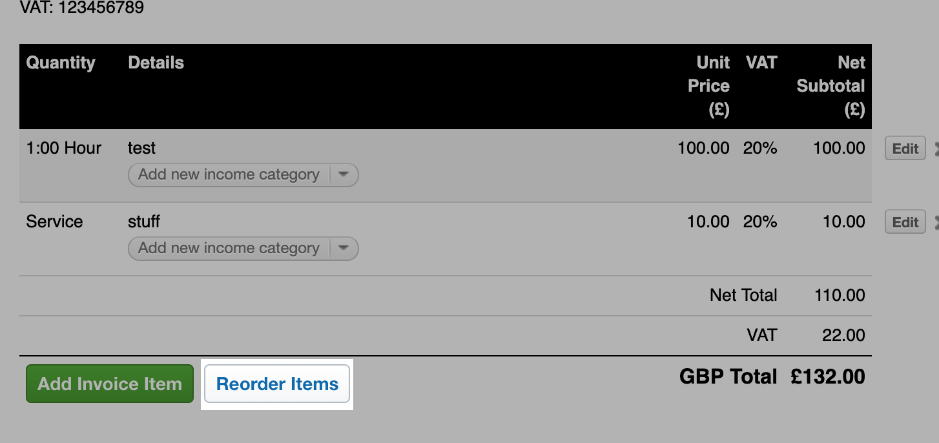Select the 'test' item description text

point(141,148)
